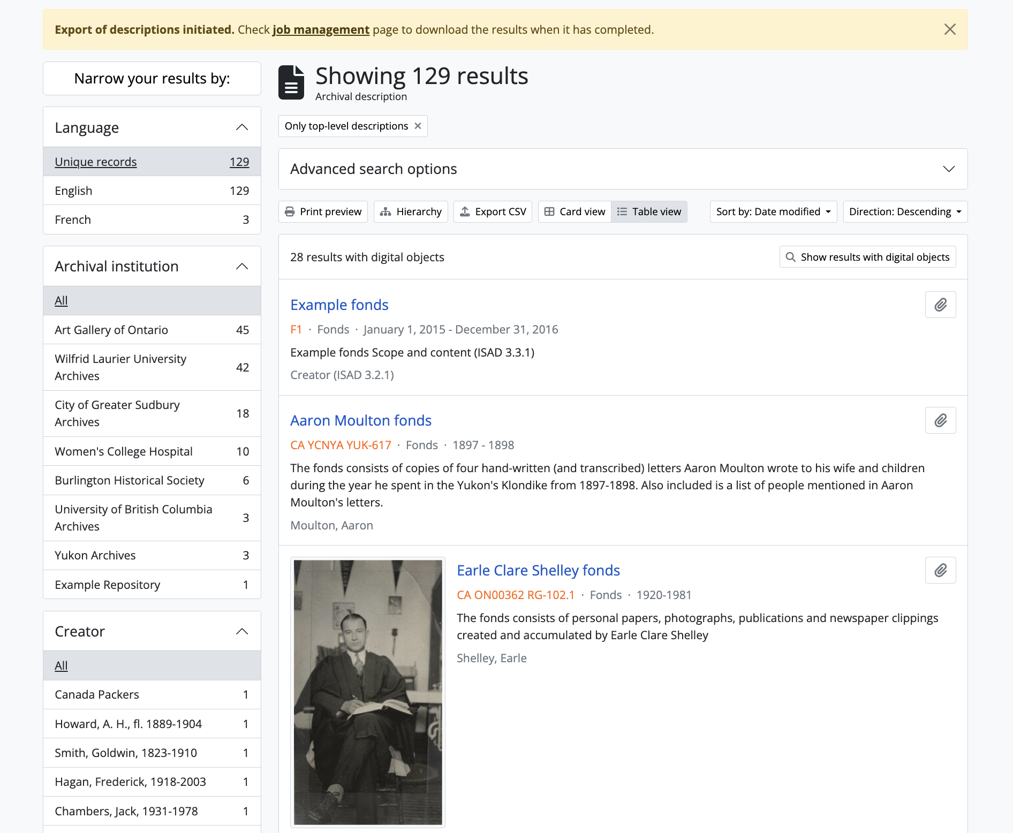Remove the top-level descriptions filter

click(418, 126)
